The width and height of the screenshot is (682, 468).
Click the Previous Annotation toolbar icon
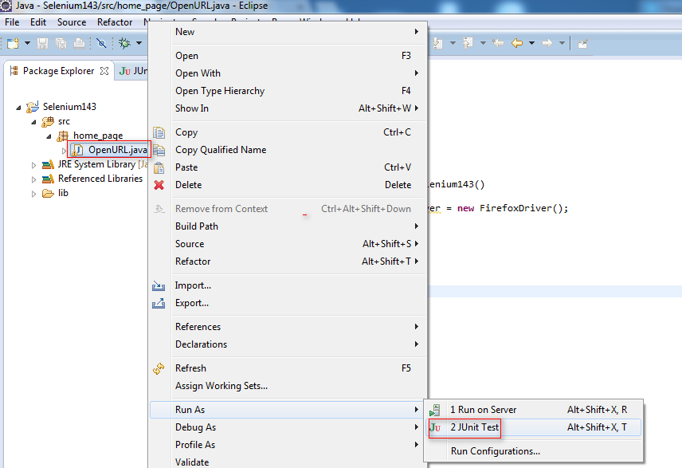pyautogui.click(x=468, y=43)
